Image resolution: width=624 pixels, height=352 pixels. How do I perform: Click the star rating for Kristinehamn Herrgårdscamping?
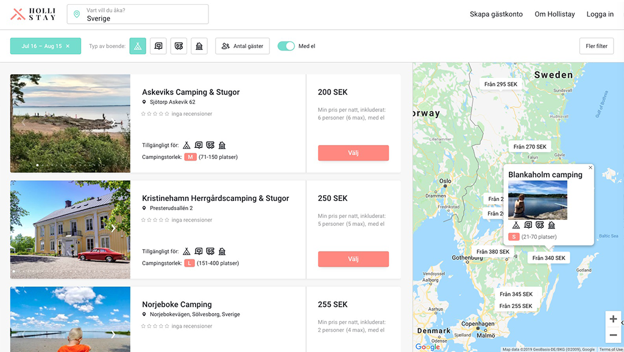[155, 220]
